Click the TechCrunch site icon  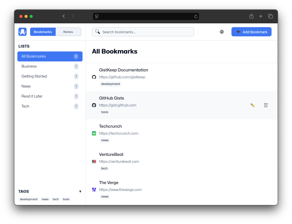94,133
